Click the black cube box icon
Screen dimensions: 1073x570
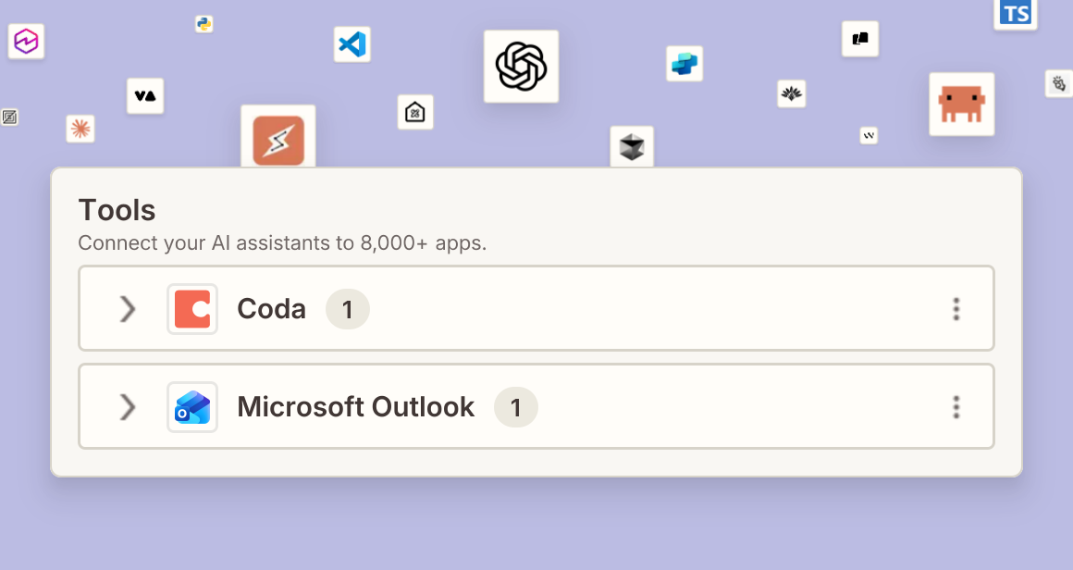click(632, 146)
